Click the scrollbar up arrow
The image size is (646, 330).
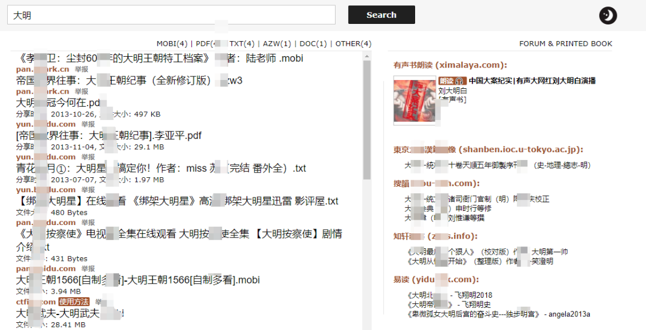tap(367, 56)
